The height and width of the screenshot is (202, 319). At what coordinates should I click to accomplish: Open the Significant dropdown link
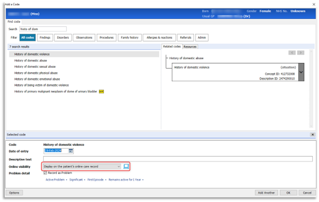[x=77, y=180]
